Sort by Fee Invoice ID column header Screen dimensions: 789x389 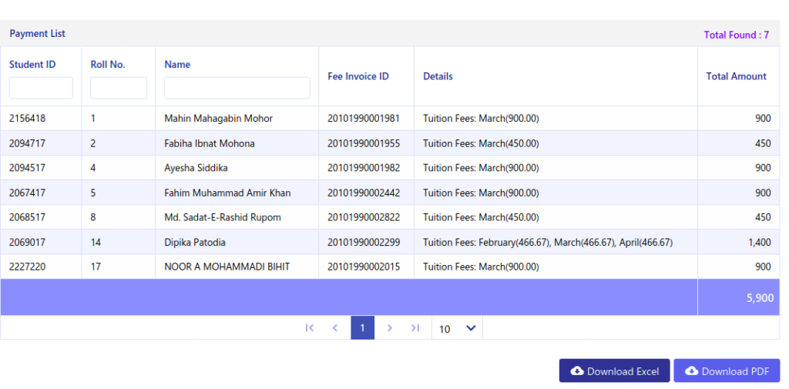pyautogui.click(x=358, y=76)
